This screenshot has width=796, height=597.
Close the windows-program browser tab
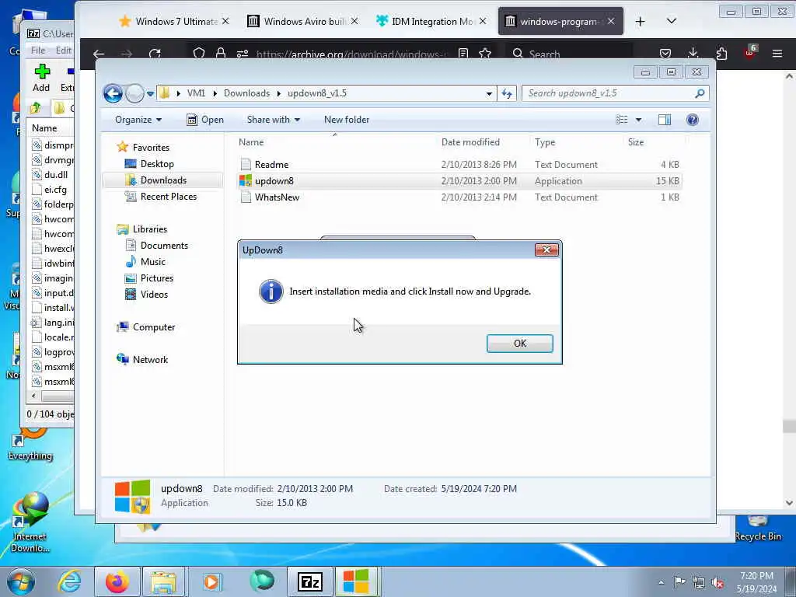click(x=611, y=21)
